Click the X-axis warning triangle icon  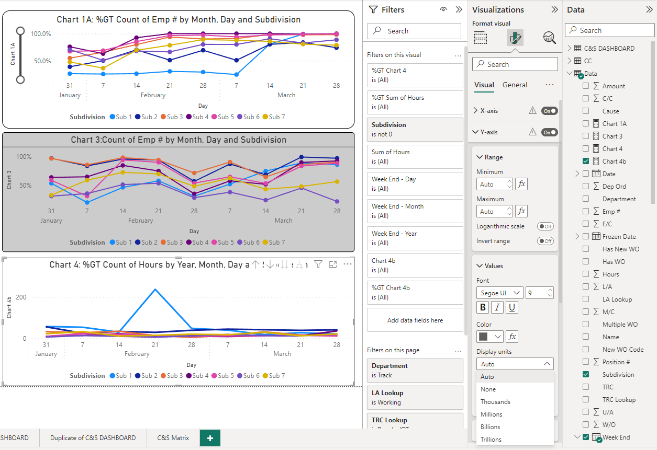point(532,110)
